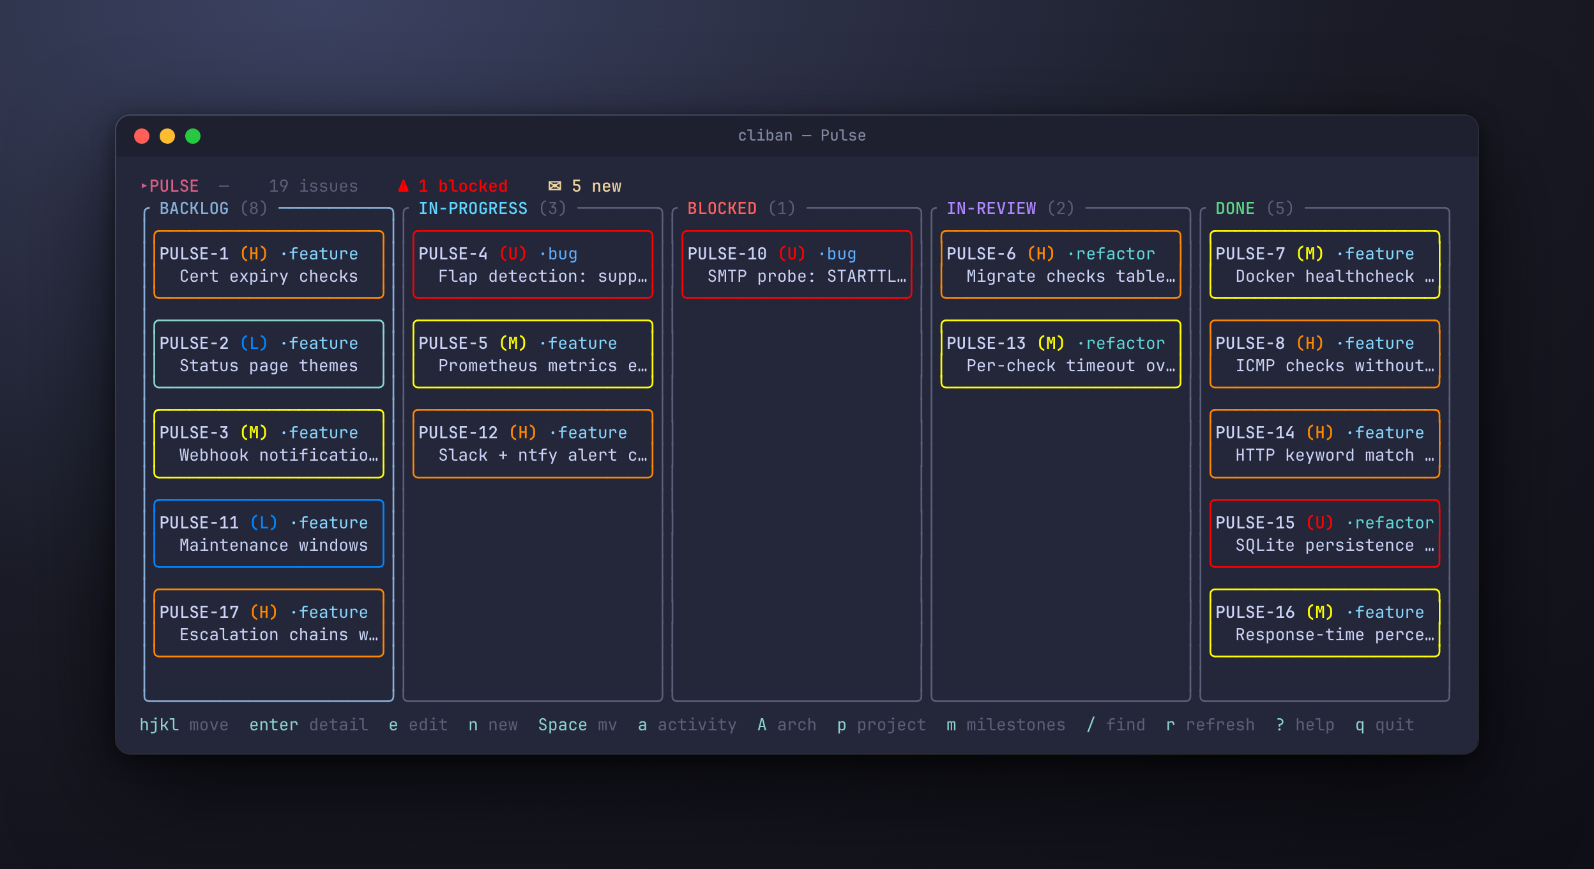Click the '1 blocked' status text

(x=463, y=186)
